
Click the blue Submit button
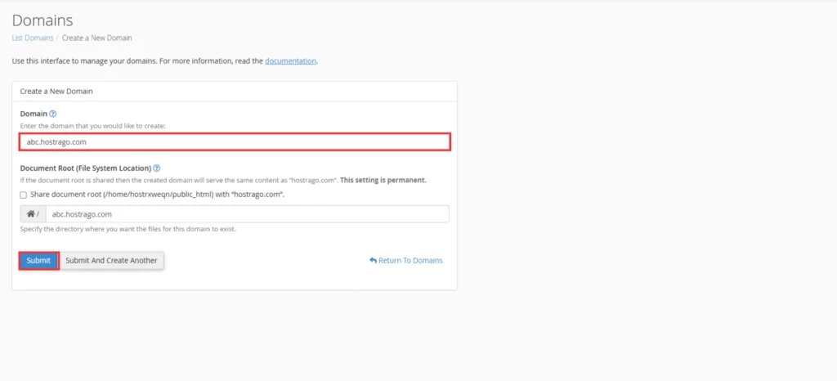38,260
